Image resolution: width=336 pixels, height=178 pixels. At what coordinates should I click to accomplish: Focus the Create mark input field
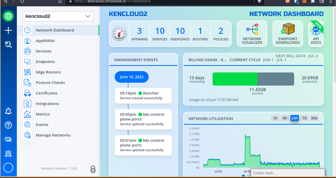coord(288,173)
